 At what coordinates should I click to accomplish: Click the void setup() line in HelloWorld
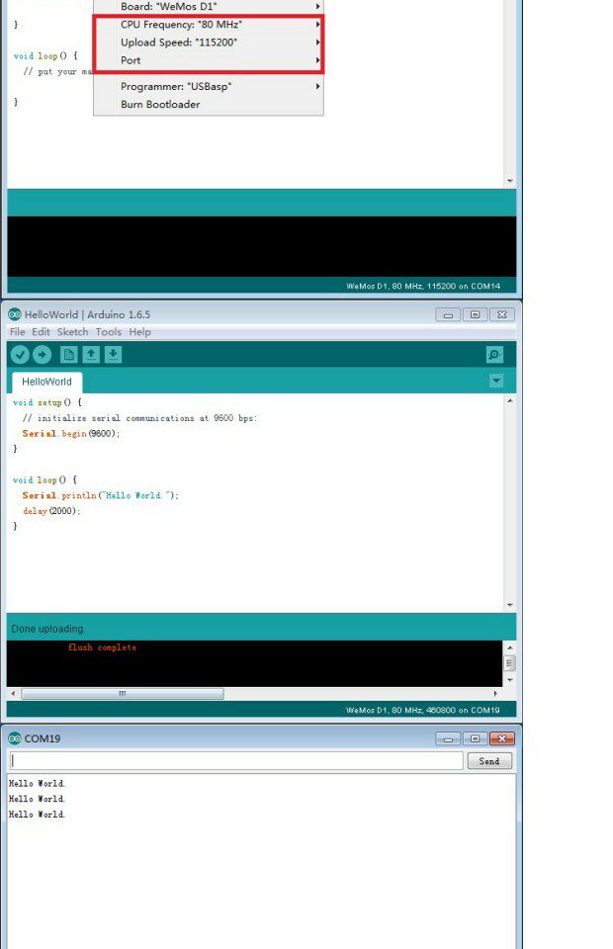click(46, 402)
